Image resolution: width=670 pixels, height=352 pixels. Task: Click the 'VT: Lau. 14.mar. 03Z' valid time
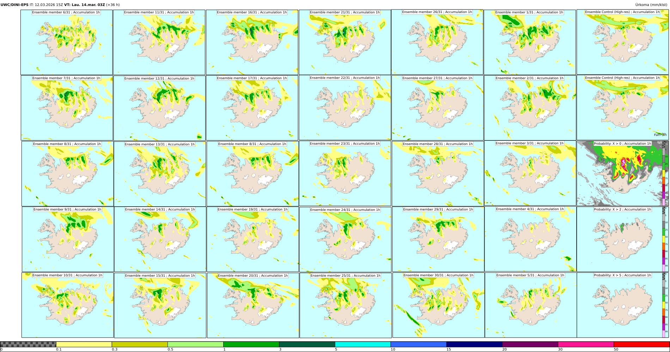tap(84, 5)
